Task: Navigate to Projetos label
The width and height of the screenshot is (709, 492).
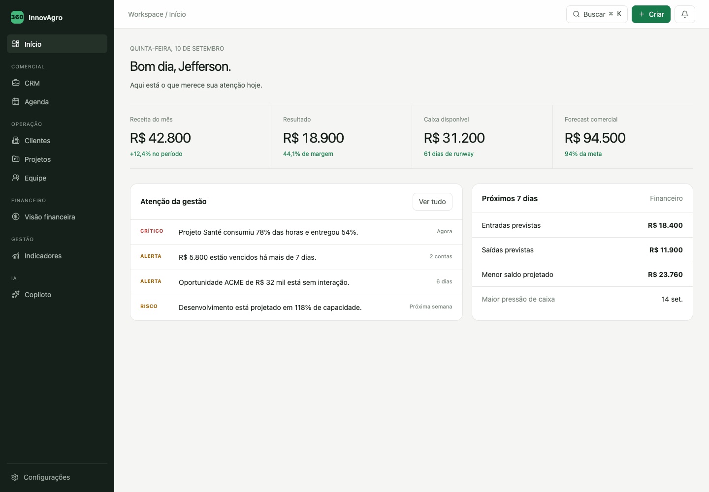Action: tap(38, 159)
